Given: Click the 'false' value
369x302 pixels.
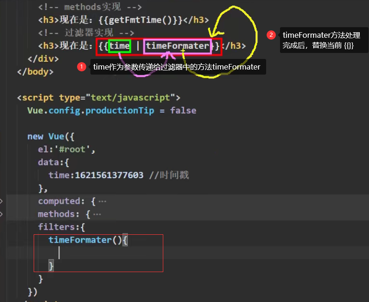Looking at the screenshot, I should (183, 110).
